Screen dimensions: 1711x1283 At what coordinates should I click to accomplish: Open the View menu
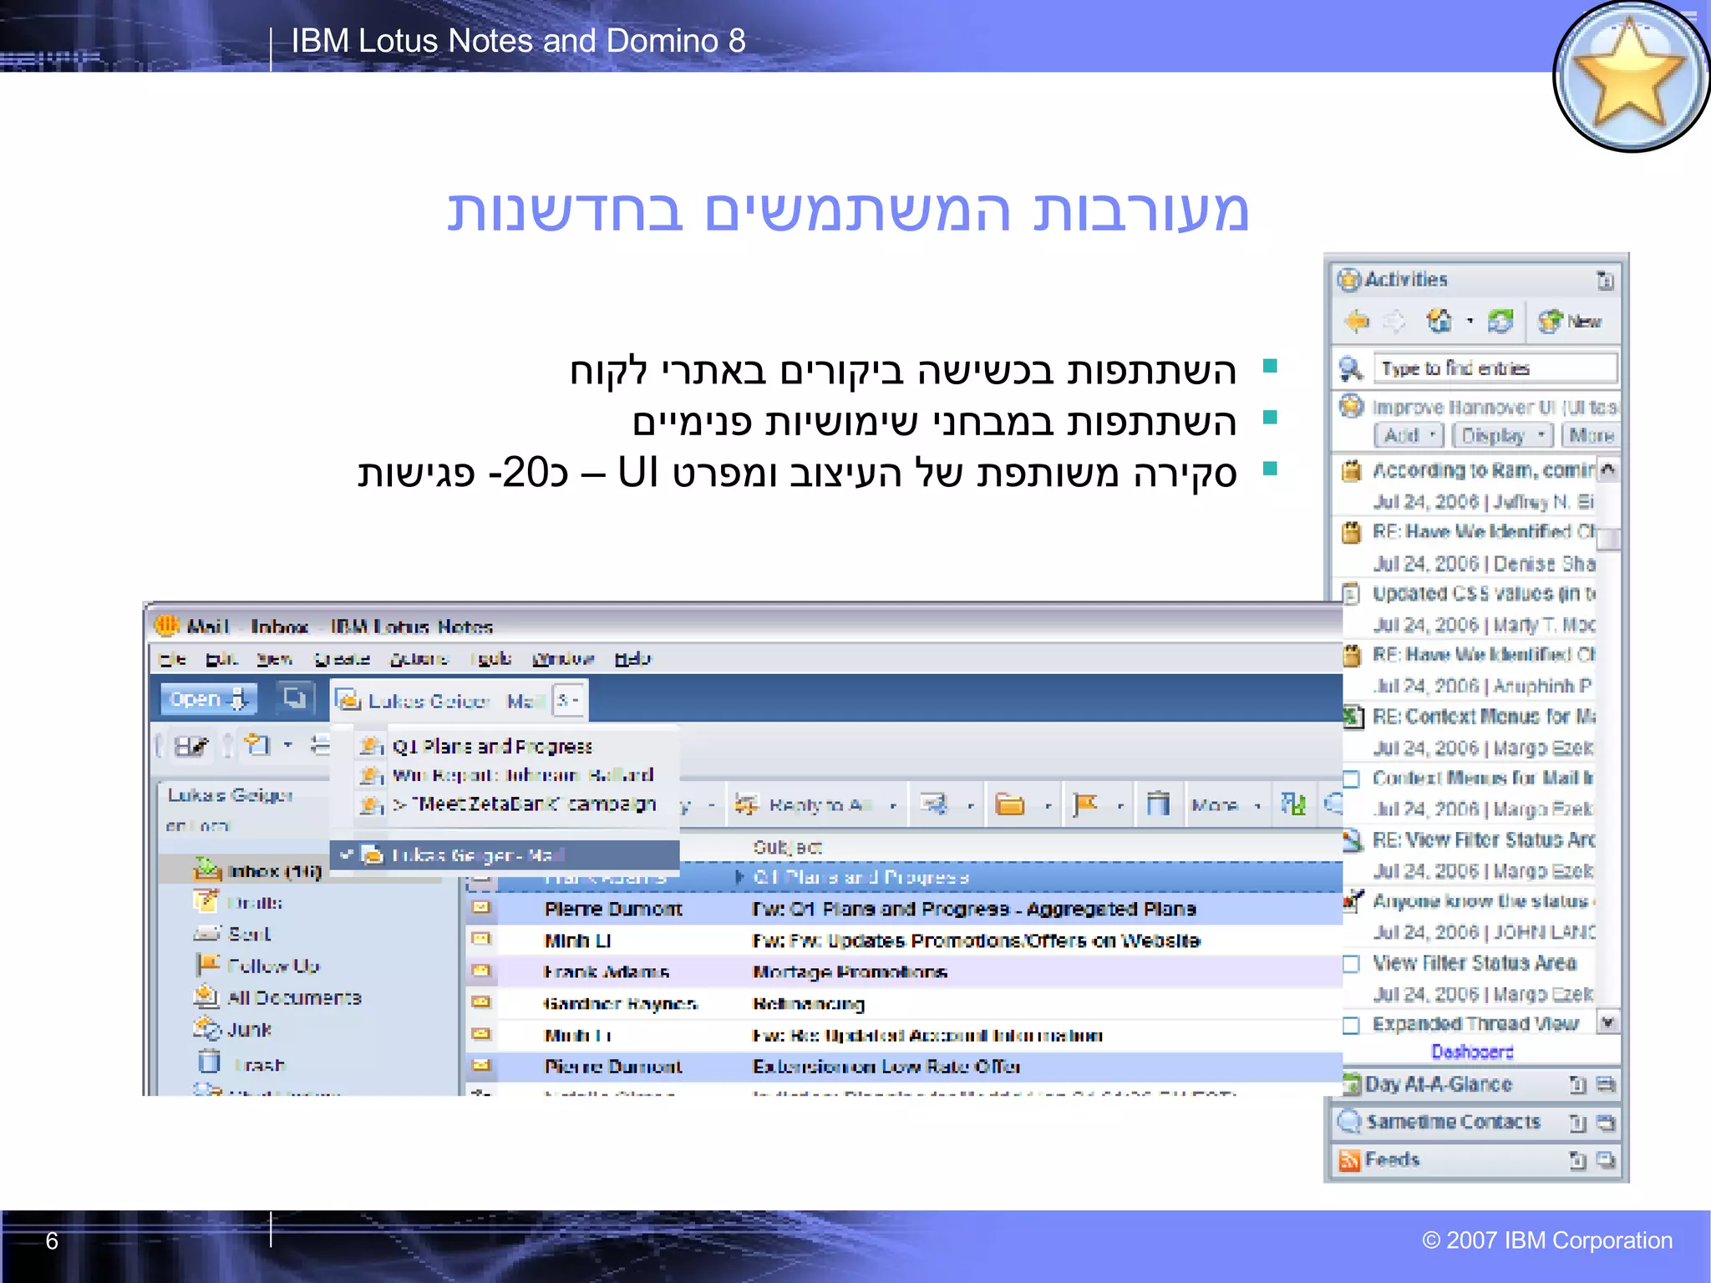(x=274, y=659)
